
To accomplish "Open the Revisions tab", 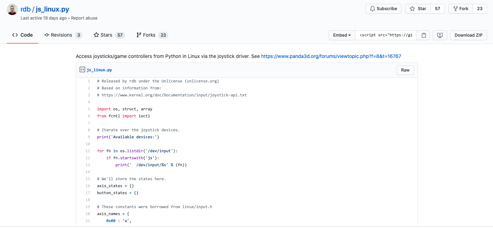I will pos(62,35).
